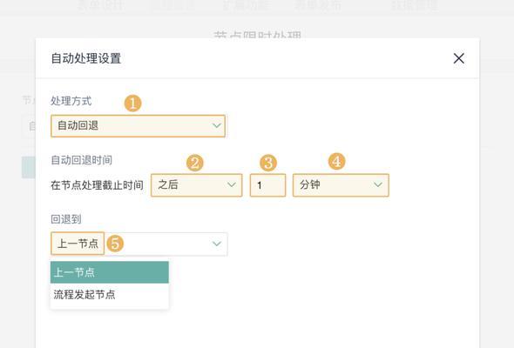Click the orange number 3 badge
Viewport: 514px width, 348px height.
pyautogui.click(x=268, y=163)
